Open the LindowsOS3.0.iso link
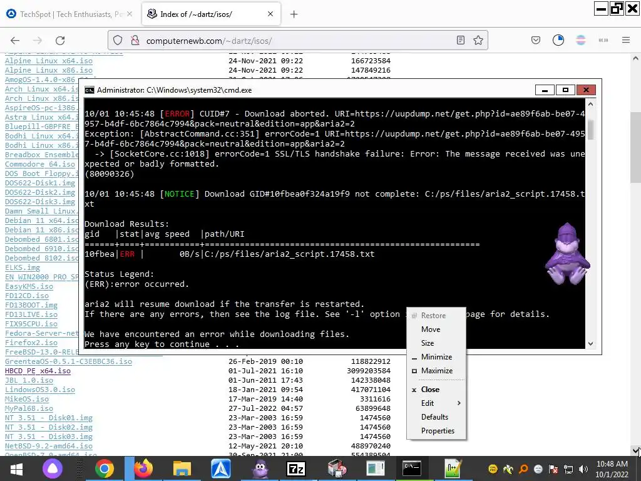Viewport: 641px width, 481px height. 40,390
